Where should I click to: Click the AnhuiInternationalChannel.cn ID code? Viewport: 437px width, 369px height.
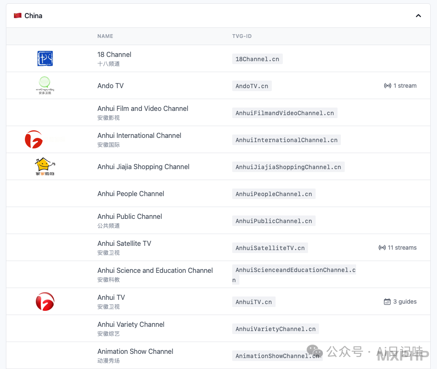coord(286,140)
